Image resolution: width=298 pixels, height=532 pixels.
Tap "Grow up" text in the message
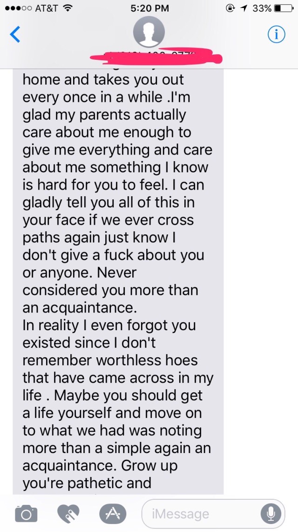click(154, 467)
